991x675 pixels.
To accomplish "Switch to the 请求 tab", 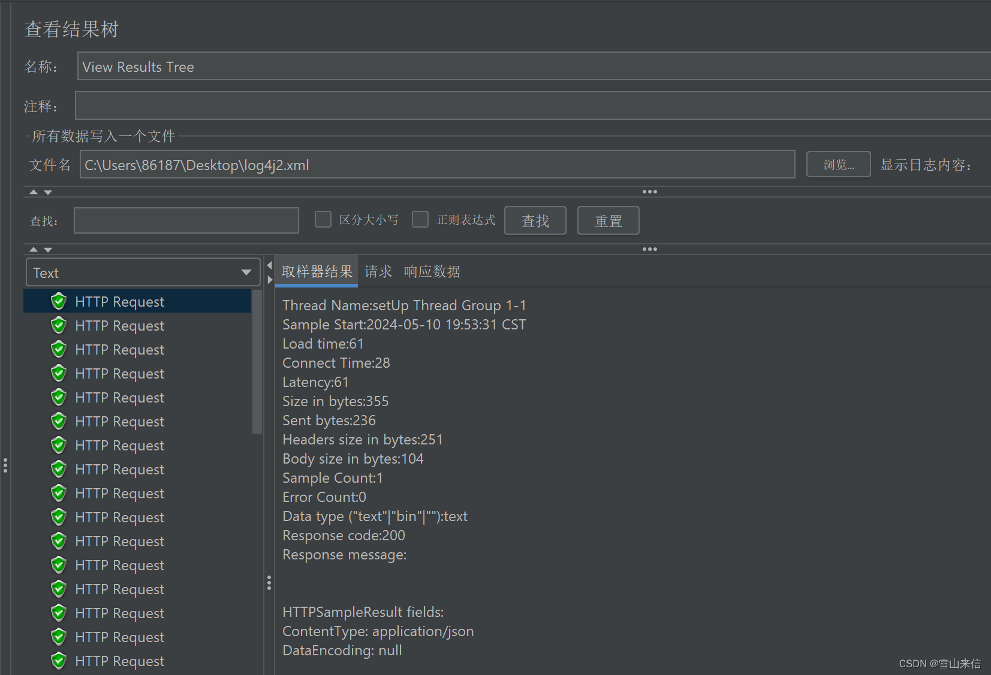I will pos(378,272).
